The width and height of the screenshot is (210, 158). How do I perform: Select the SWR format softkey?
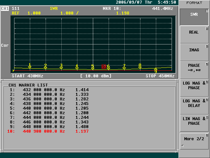pos(194,17)
